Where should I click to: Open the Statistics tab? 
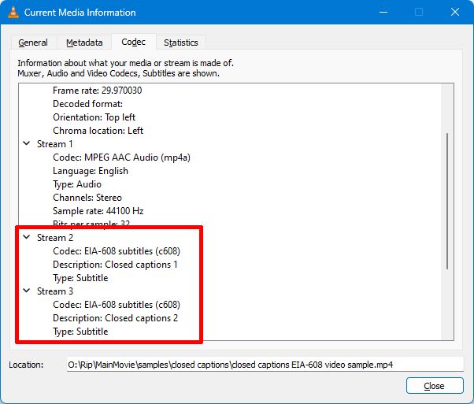(x=181, y=43)
